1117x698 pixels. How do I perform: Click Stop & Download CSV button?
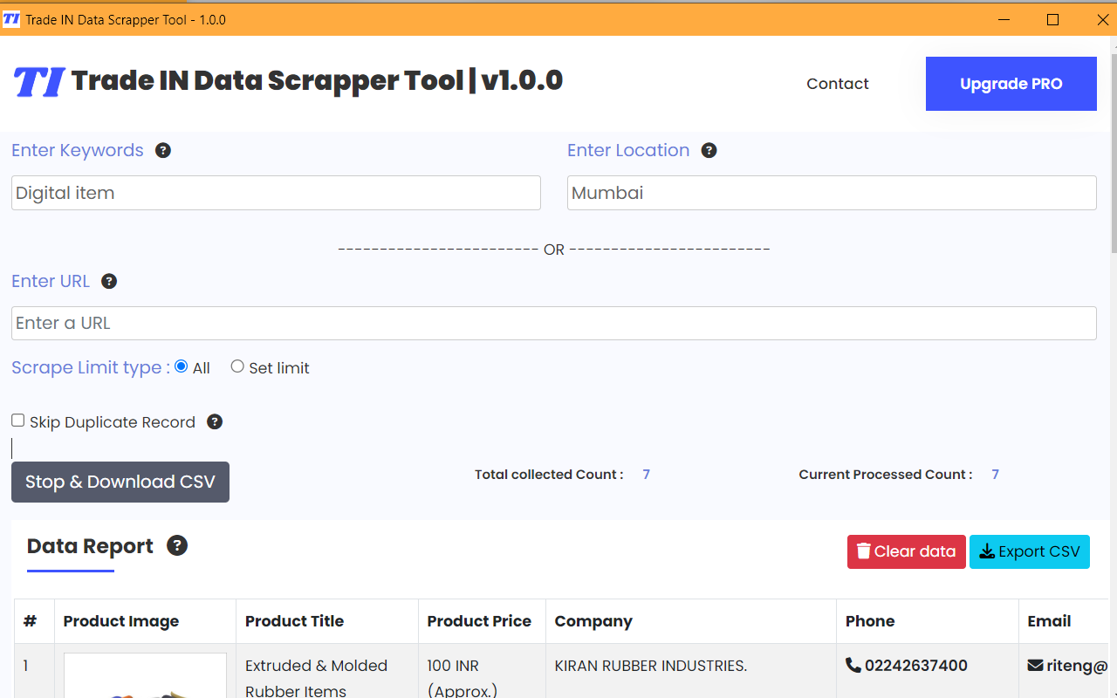pyautogui.click(x=120, y=482)
